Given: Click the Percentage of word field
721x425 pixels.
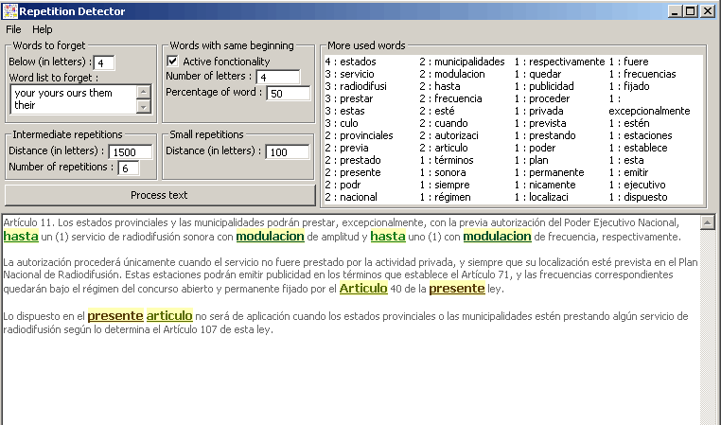Looking at the screenshot, I should 289,94.
